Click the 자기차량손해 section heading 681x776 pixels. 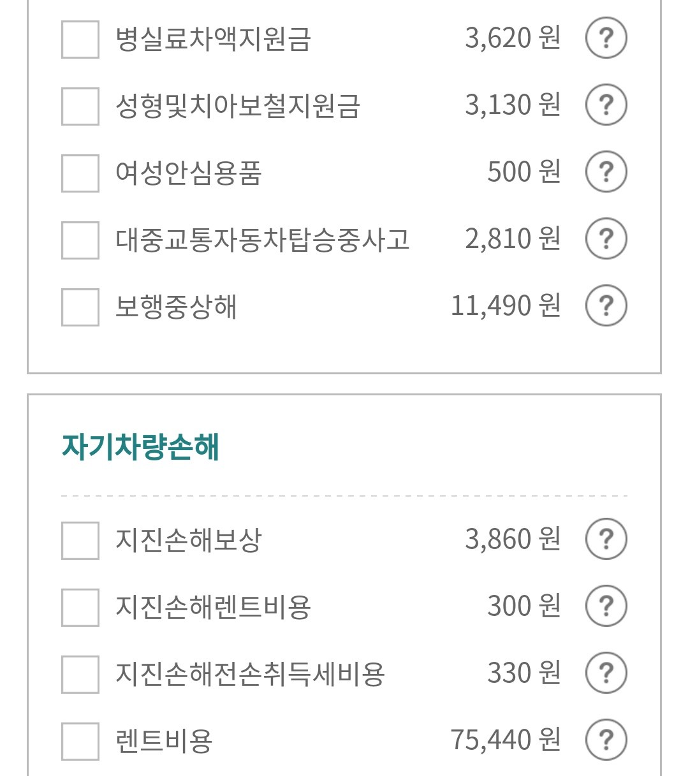pyautogui.click(x=140, y=447)
